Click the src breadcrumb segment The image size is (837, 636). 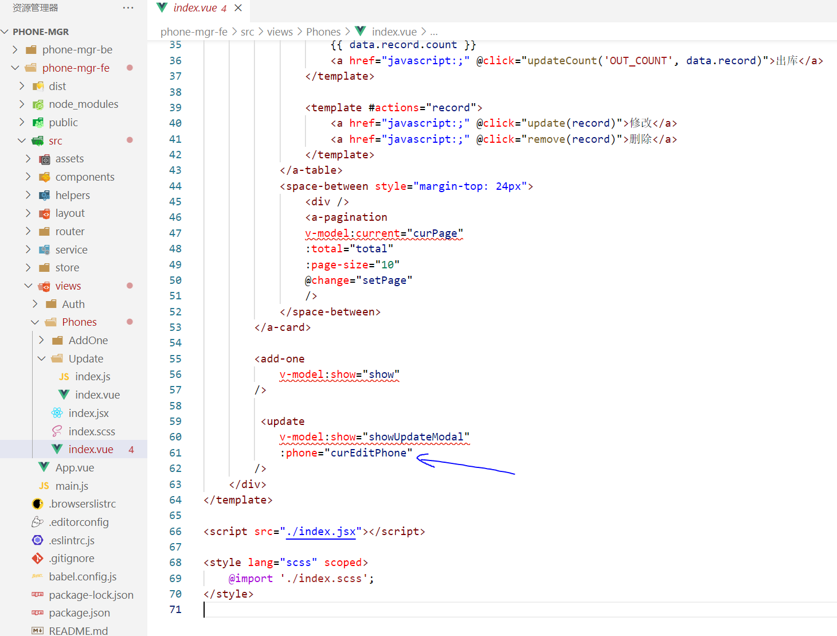tap(247, 32)
